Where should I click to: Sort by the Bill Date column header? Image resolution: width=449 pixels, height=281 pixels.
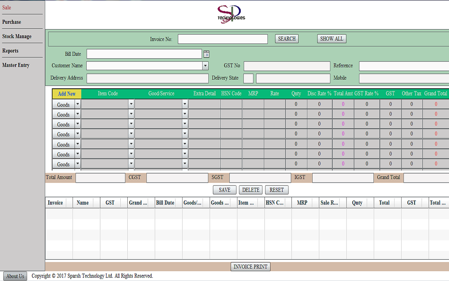(x=165, y=203)
